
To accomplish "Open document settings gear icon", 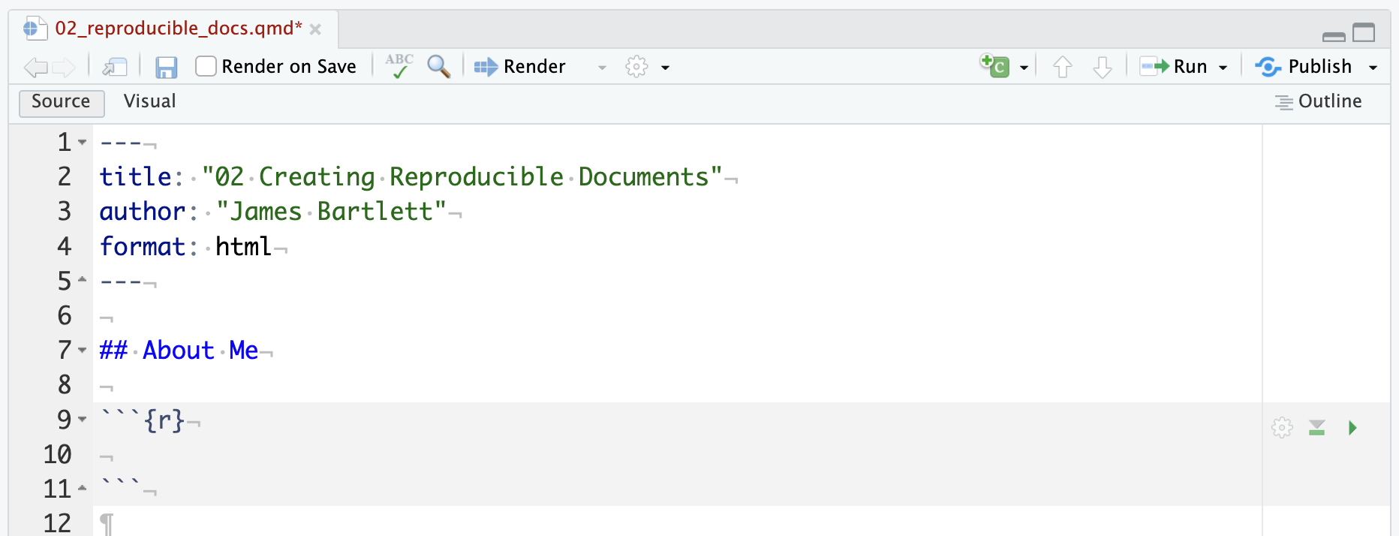I will click(x=636, y=67).
